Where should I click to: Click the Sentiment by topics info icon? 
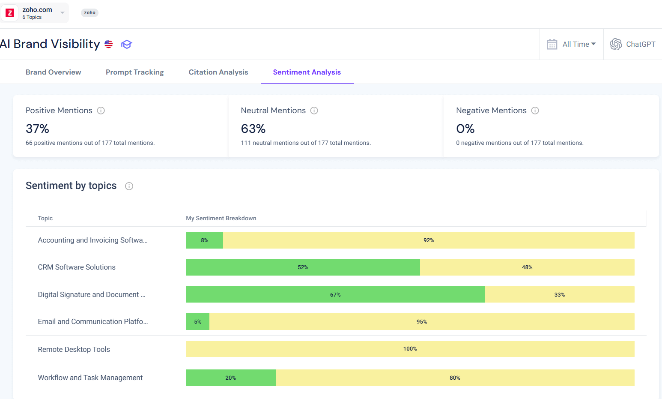point(129,186)
